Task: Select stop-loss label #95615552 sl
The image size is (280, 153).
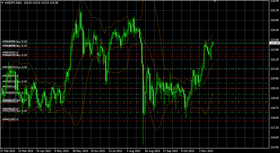Action: 10,53
